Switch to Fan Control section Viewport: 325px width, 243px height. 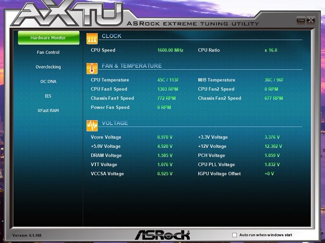pyautogui.click(x=48, y=52)
